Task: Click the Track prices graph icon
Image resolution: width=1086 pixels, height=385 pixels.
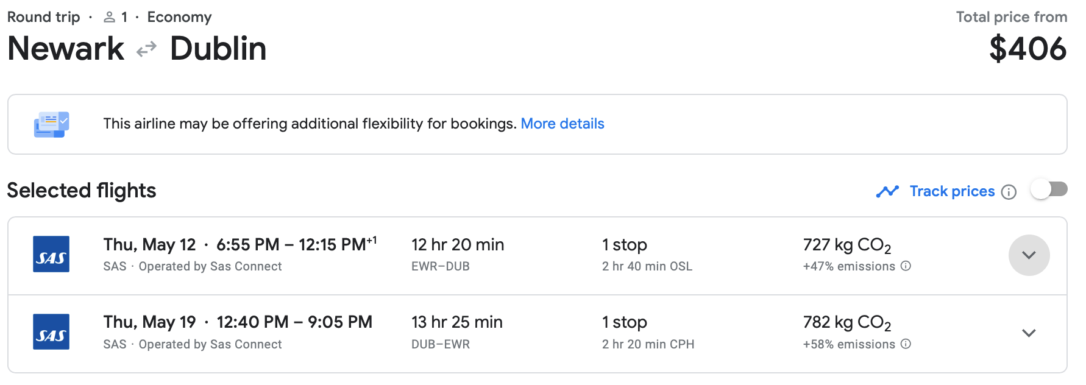Action: pyautogui.click(x=887, y=191)
